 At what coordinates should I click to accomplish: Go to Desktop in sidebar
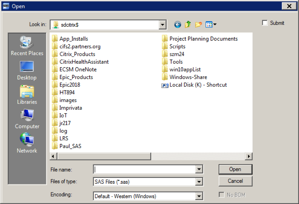27,71
